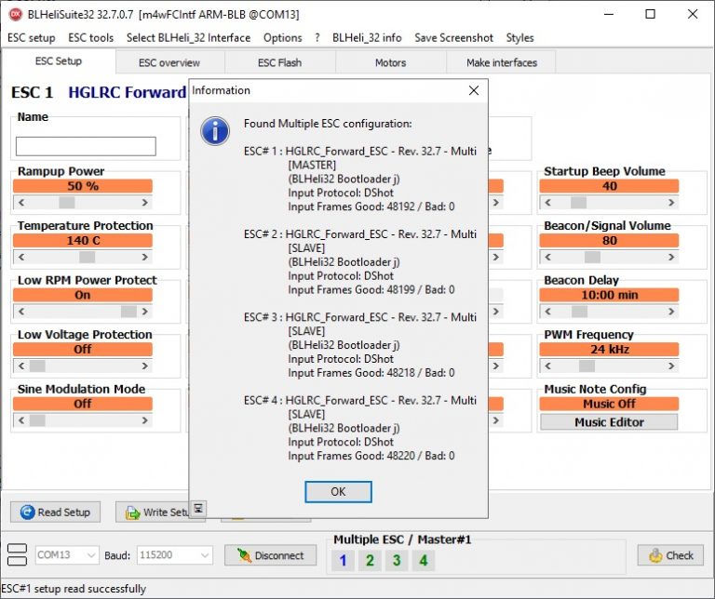Open the Music Editor
The width and height of the screenshot is (715, 599).
pos(609,422)
